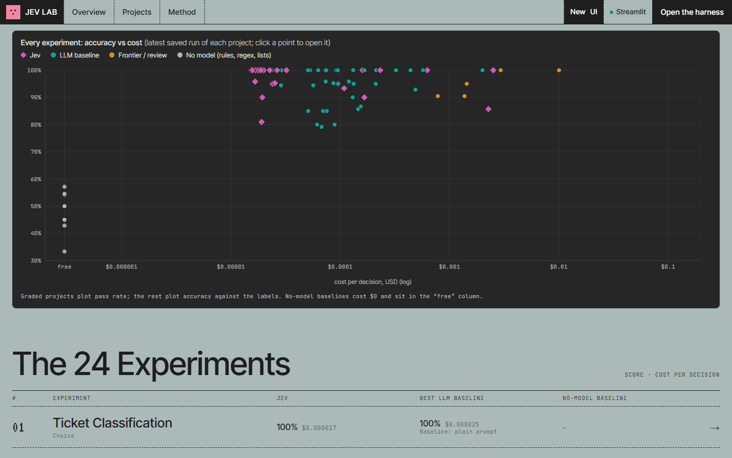Click the orange point at $0.01 cost
This screenshot has width=732, height=458.
pos(559,70)
